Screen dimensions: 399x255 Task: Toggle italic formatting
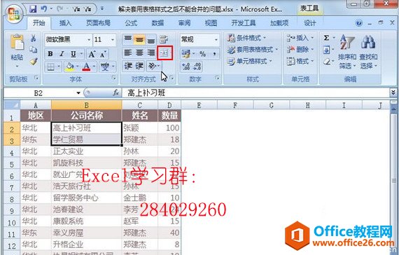coord(62,54)
